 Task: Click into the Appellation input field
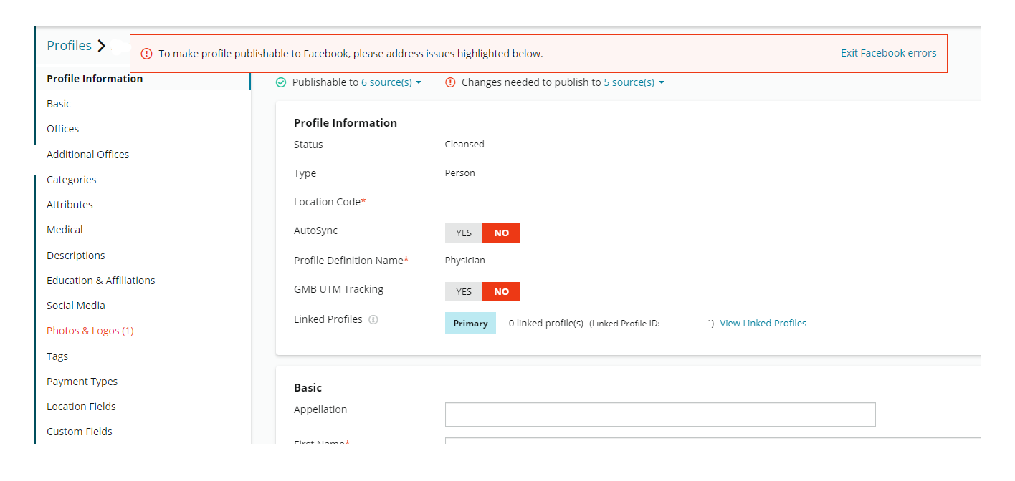660,414
